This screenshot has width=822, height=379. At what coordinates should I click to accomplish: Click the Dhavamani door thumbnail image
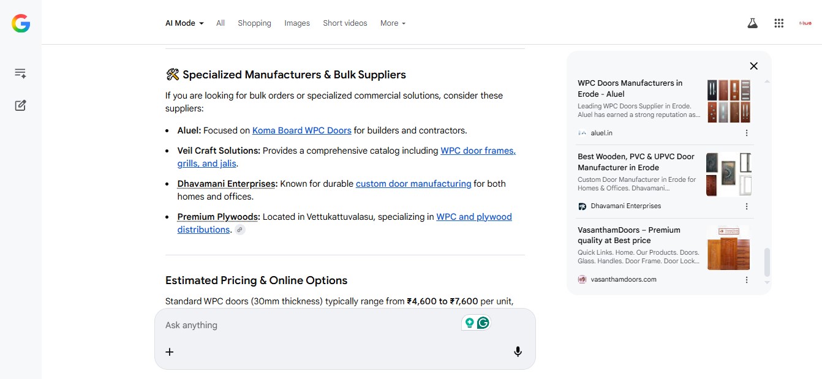point(729,174)
